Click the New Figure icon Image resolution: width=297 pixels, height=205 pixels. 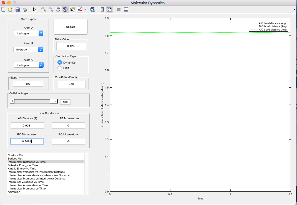(x=3, y=9)
